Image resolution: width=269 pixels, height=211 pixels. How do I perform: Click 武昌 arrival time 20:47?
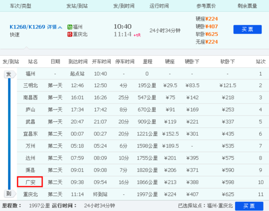(x=77, y=122)
